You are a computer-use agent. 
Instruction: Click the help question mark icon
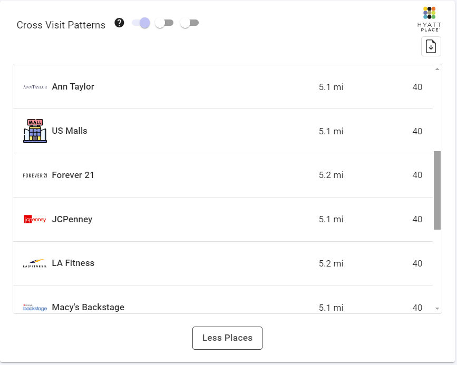coord(120,23)
